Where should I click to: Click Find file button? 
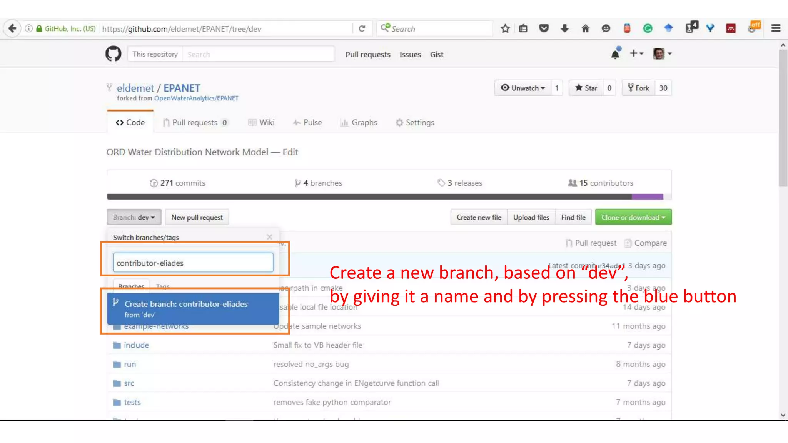573,217
